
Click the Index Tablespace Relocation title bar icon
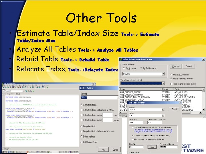coord(121,59)
